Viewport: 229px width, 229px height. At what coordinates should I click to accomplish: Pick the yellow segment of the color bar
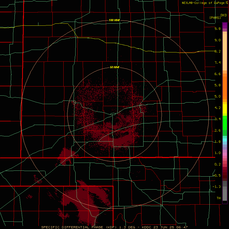point(225,109)
